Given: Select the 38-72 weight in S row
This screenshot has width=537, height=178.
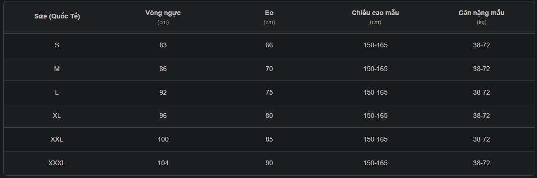Looking at the screenshot, I should (482, 45).
